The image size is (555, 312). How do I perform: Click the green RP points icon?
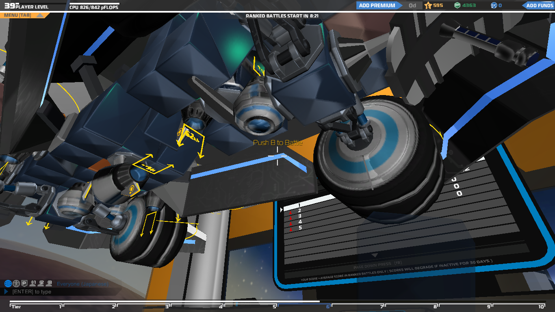pos(457,5)
